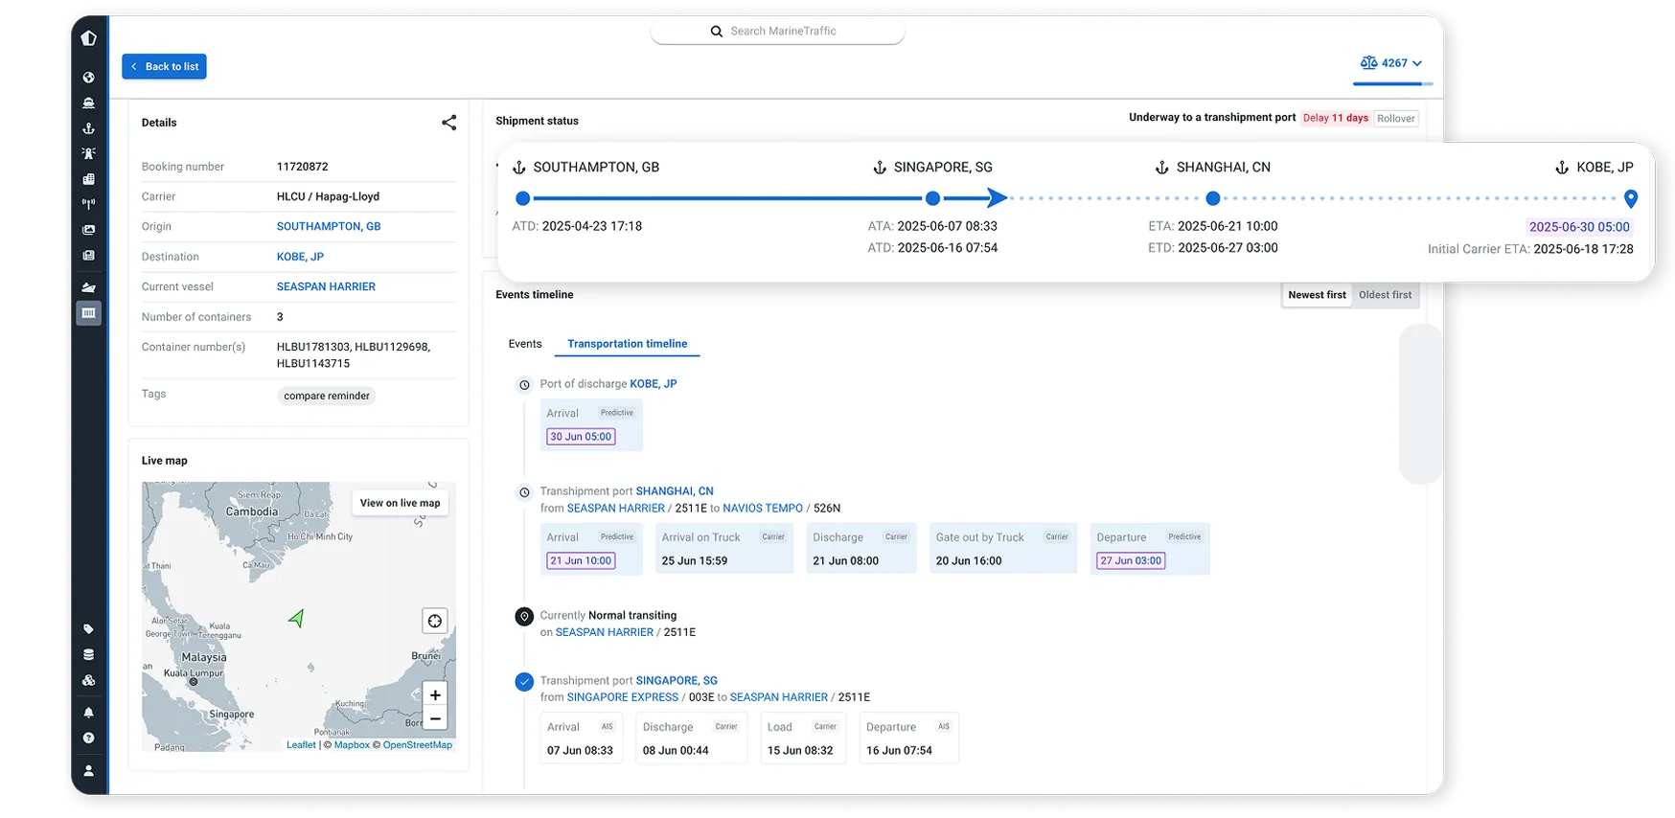This screenshot has width=1675, height=818.
Task: Open the globe live map sidebar icon
Action: pos(89,78)
